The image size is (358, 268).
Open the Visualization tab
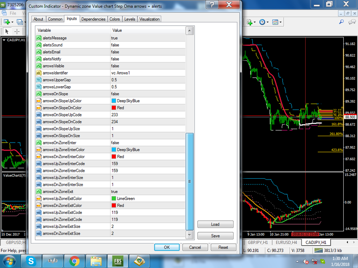tap(149, 19)
